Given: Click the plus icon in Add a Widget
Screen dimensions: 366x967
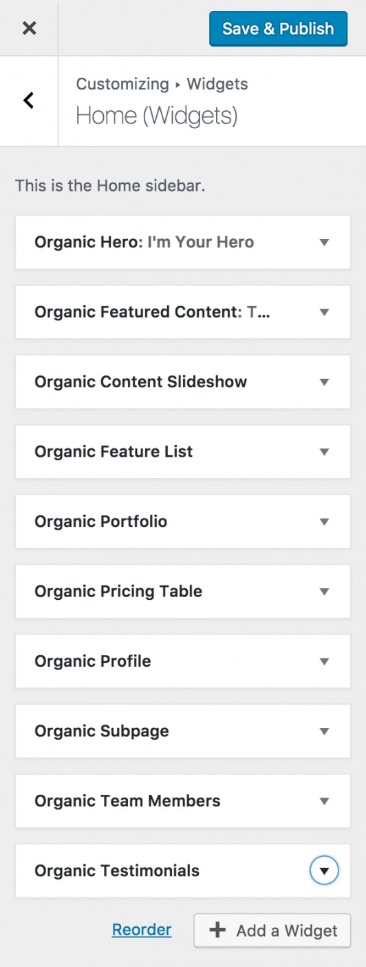Looking at the screenshot, I should (x=217, y=930).
